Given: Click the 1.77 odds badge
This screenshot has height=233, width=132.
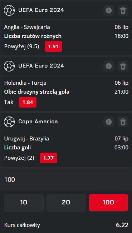Looking at the screenshot, I should tap(48, 158).
